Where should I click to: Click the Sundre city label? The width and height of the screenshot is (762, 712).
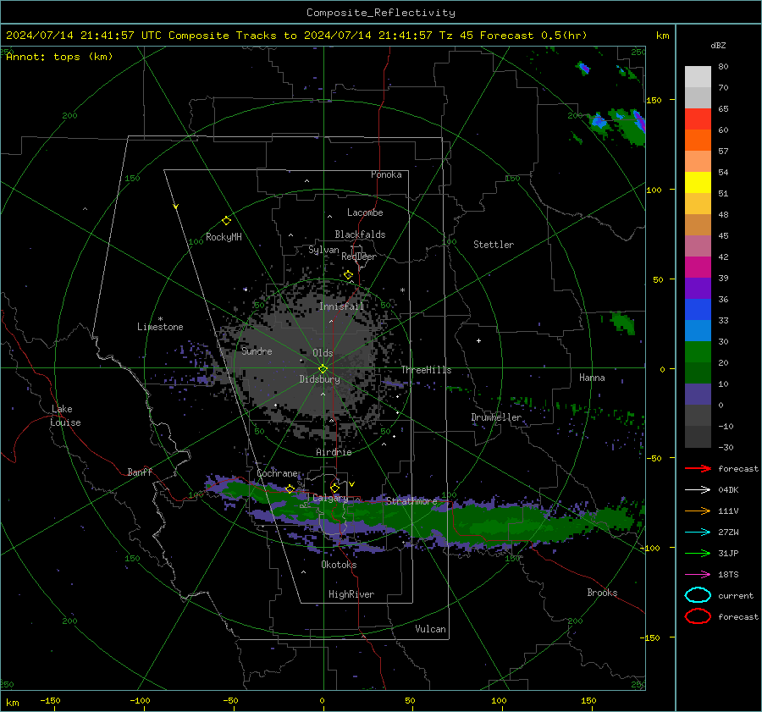pyautogui.click(x=257, y=350)
